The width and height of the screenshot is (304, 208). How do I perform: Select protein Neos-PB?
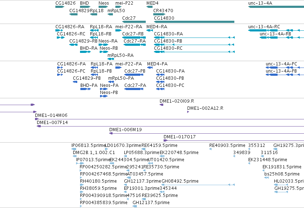tap(104, 96)
